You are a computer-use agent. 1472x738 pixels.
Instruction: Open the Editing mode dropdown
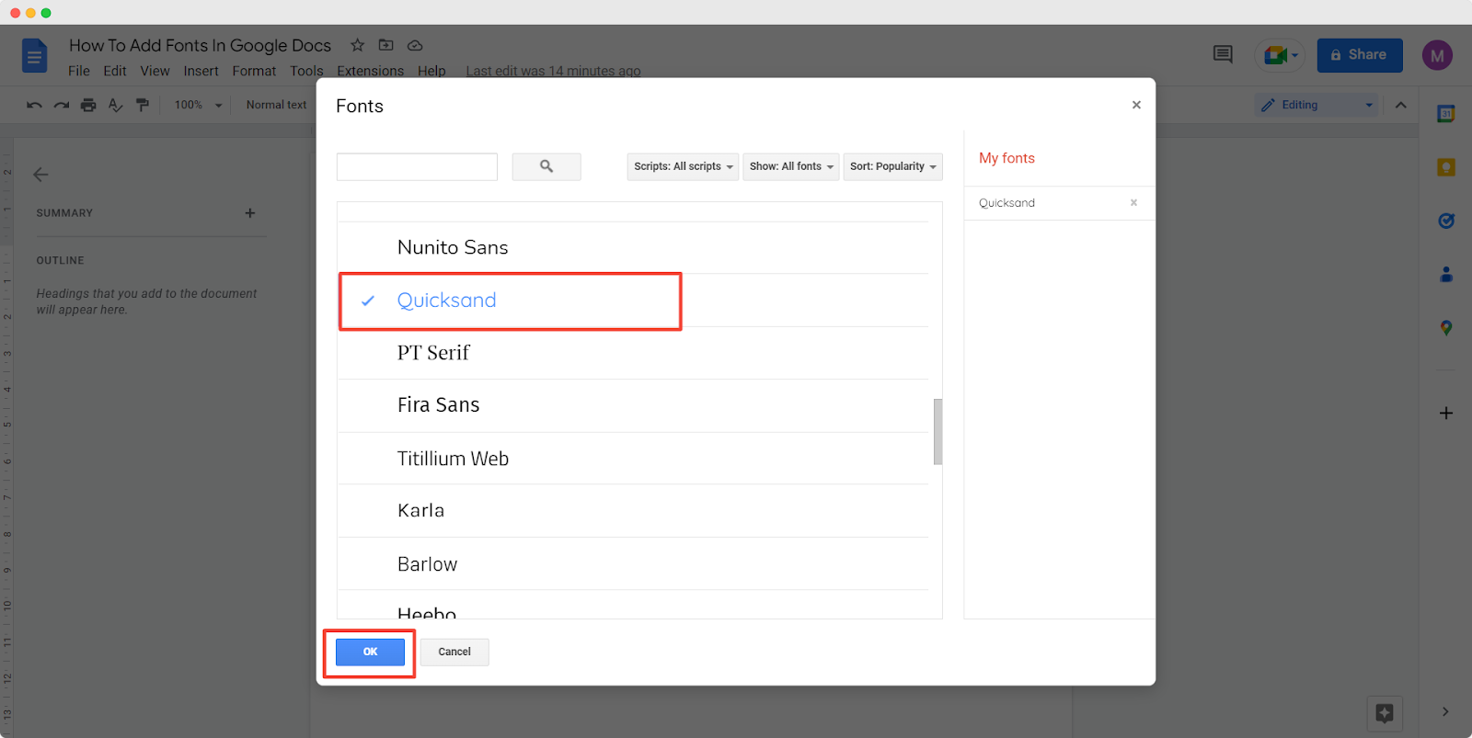pyautogui.click(x=1317, y=105)
